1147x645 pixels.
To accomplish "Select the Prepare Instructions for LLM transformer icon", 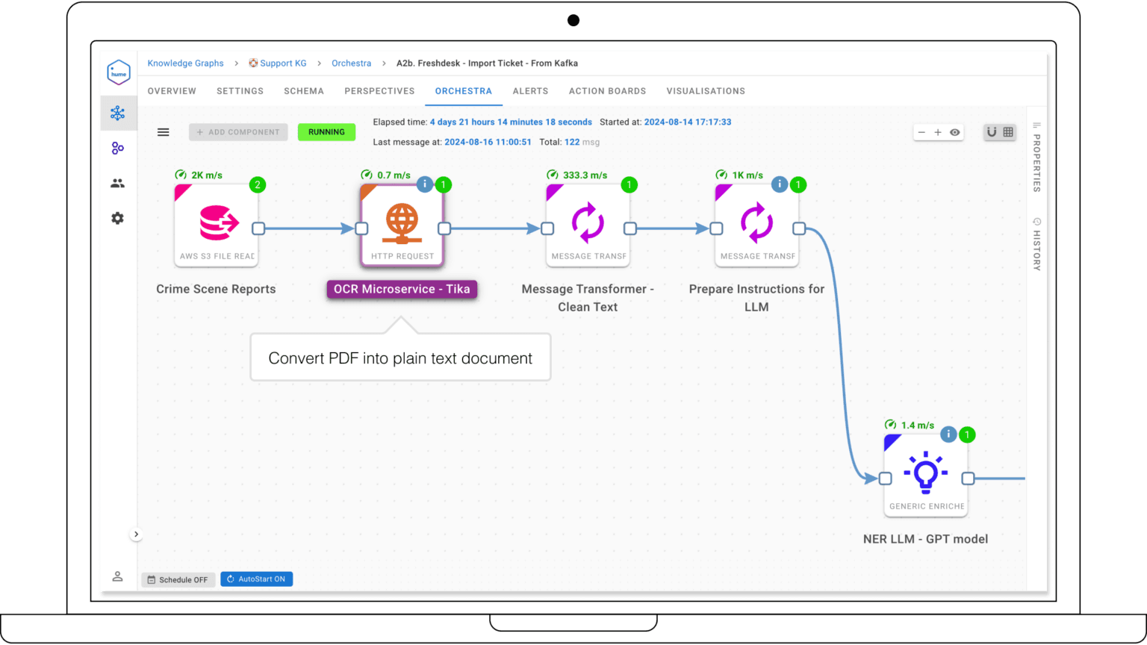I will point(756,222).
